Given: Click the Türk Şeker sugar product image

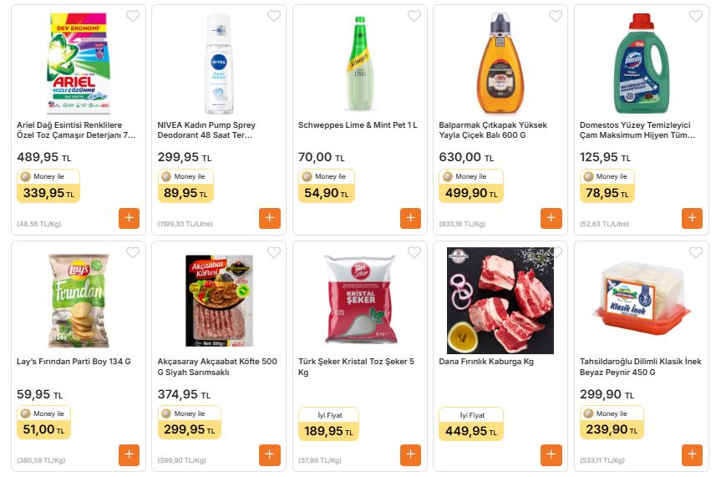Looking at the screenshot, I should tap(359, 300).
